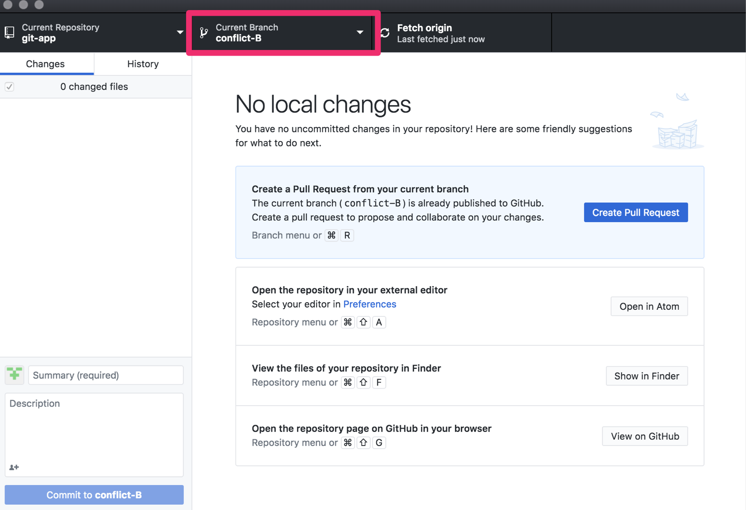Switch to the History tab
This screenshot has width=746, height=510.
coord(143,64)
